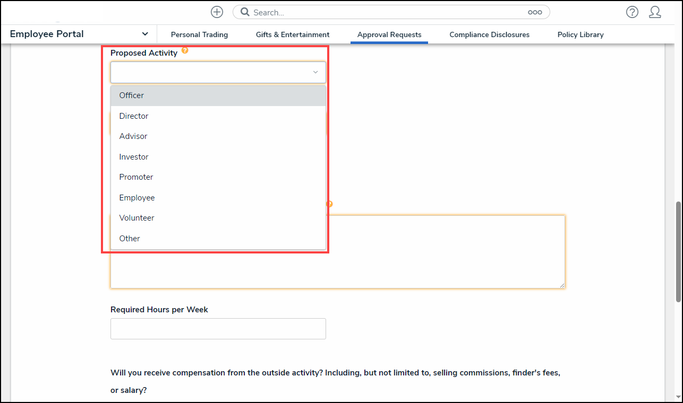Choose the Other option

(x=130, y=239)
